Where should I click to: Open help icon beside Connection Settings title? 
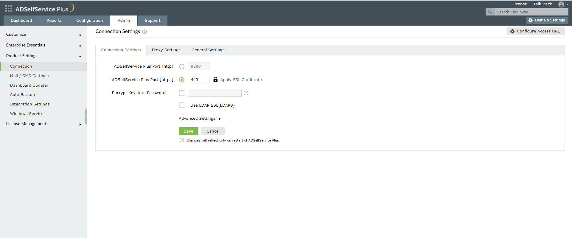(144, 32)
